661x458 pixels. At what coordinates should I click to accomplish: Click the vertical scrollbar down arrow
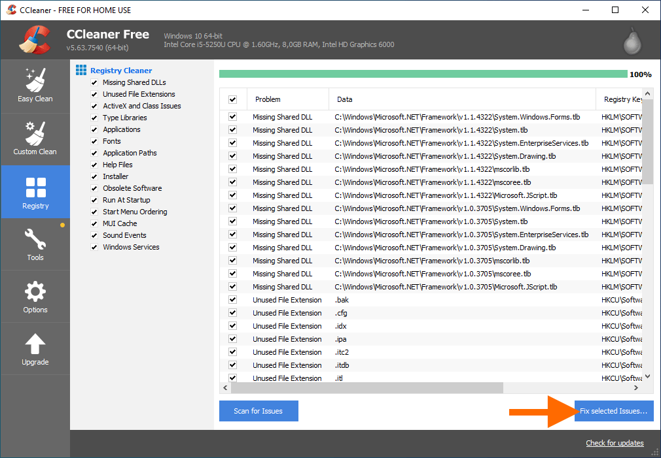click(648, 376)
